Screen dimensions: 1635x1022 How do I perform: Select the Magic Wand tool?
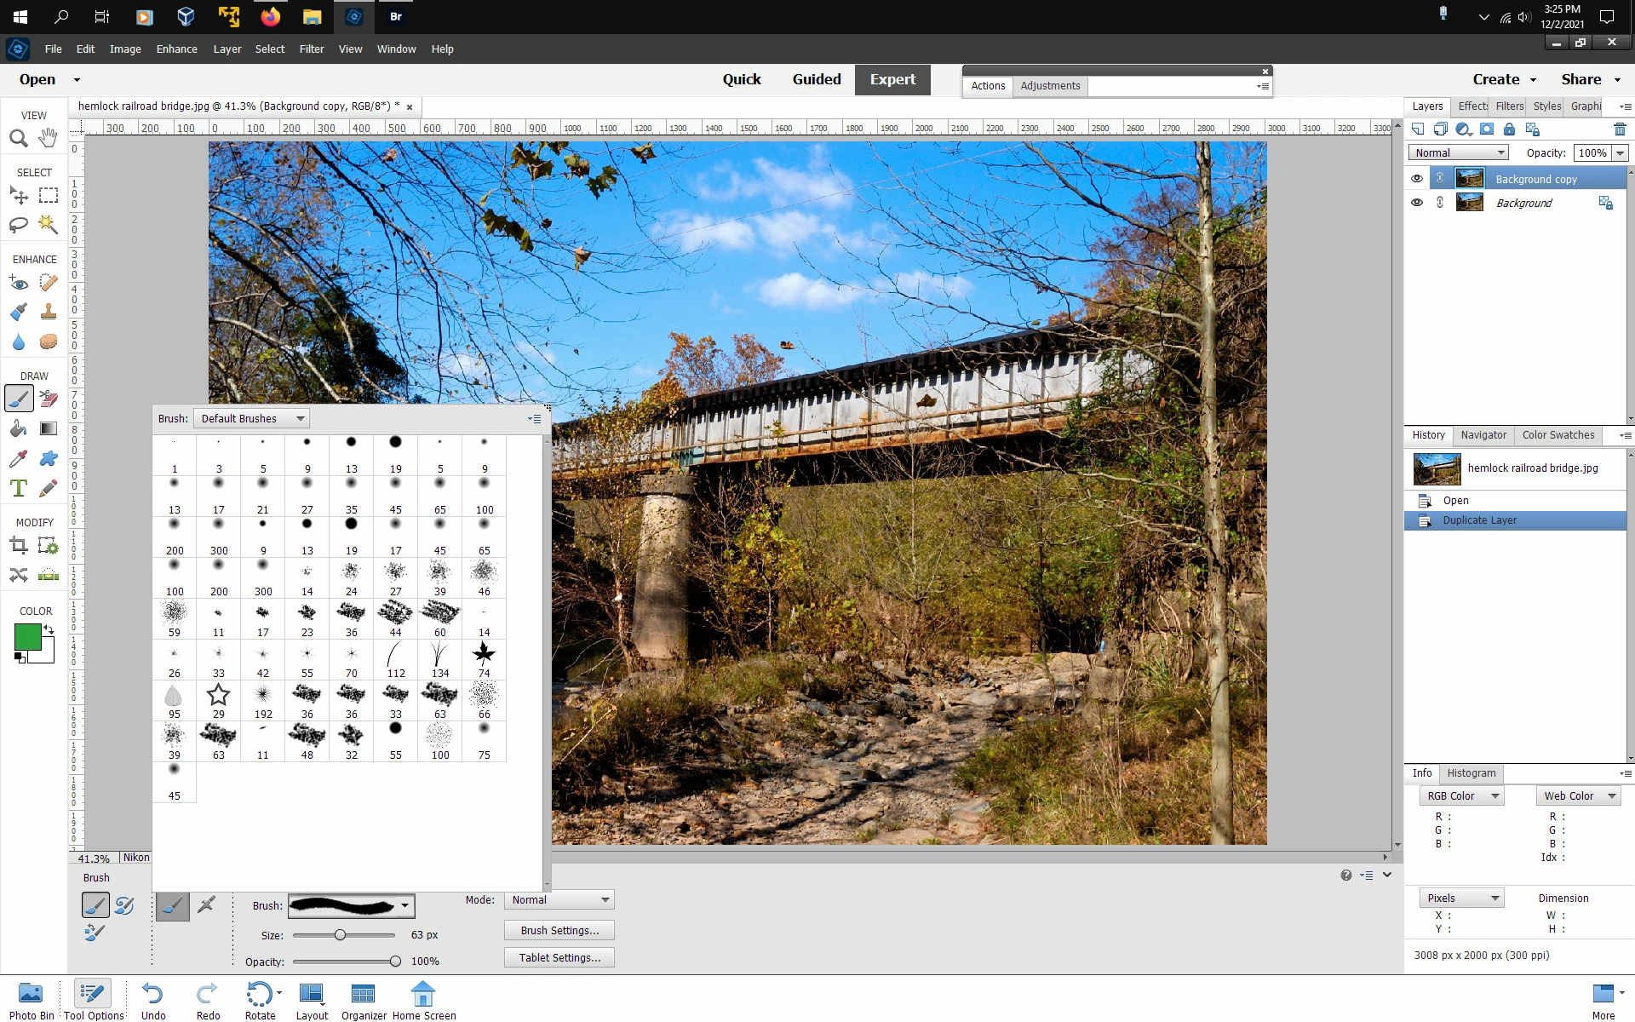(x=49, y=225)
